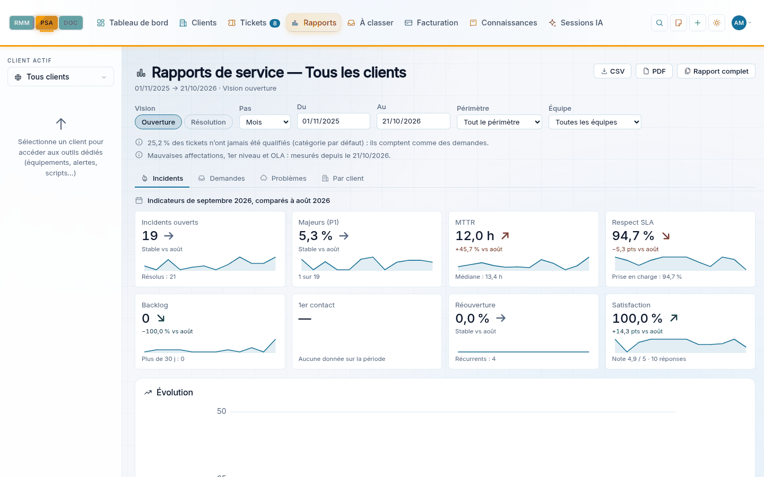Click the Incidents ouverts sparkline chart
Viewport: 764px width, 477px height.
[x=210, y=263]
